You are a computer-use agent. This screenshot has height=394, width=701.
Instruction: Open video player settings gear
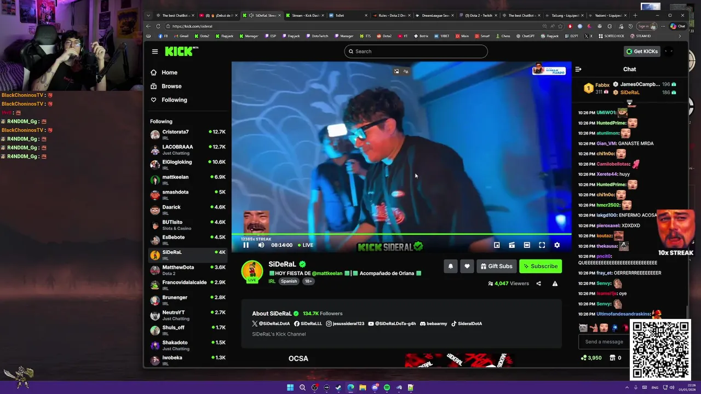557,245
